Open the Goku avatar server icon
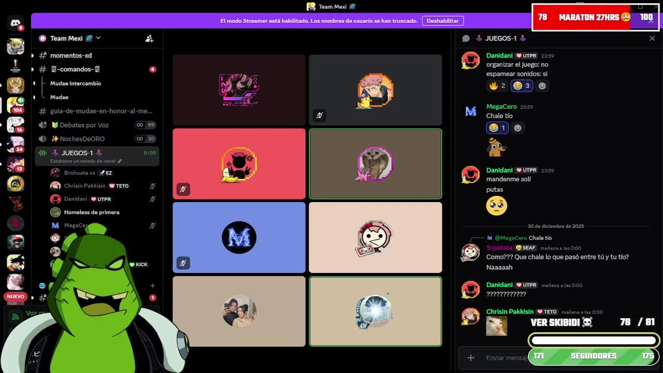Screen dimensions: 663x373 tap(15, 262)
